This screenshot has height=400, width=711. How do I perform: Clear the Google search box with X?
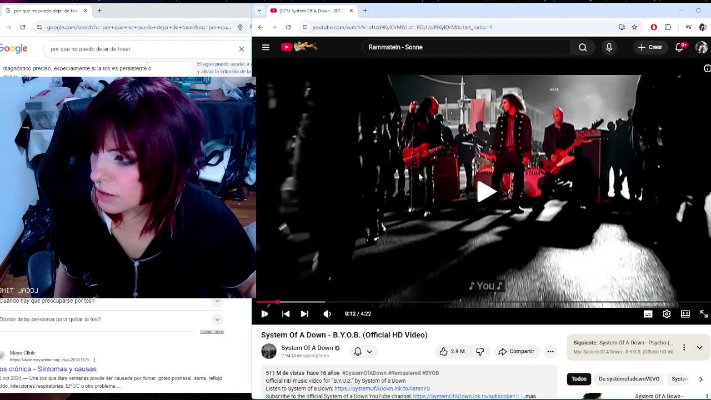pyautogui.click(x=242, y=49)
